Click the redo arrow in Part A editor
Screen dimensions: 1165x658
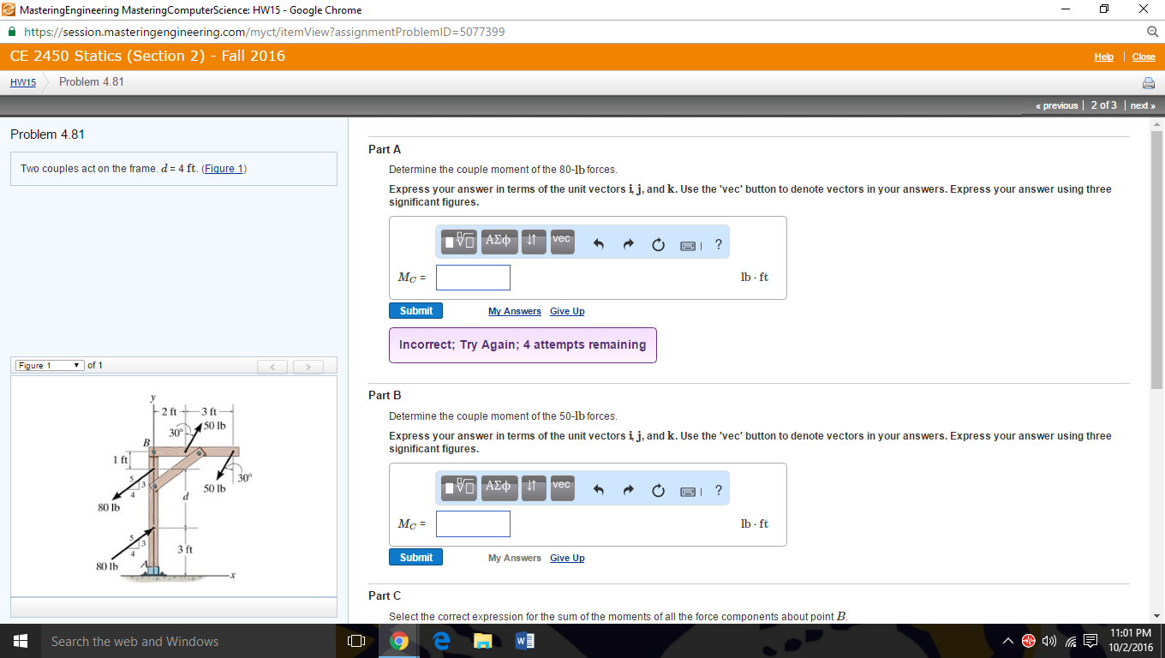(628, 242)
